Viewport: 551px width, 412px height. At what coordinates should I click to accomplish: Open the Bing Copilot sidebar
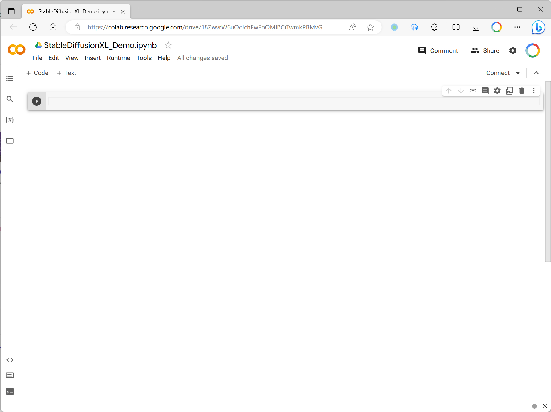pos(538,27)
